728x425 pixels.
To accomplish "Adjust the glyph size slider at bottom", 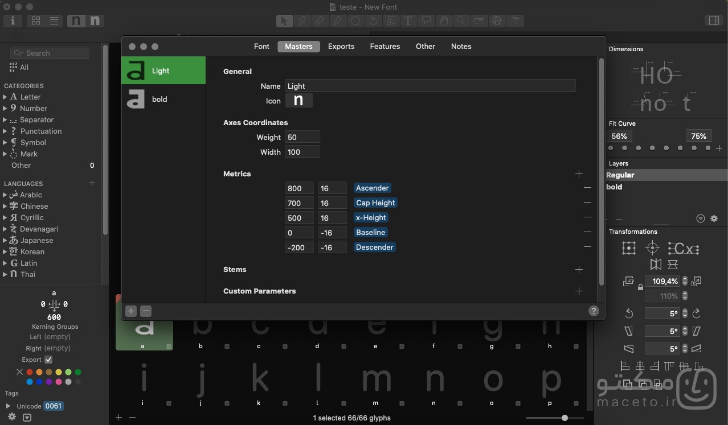I will click(565, 418).
